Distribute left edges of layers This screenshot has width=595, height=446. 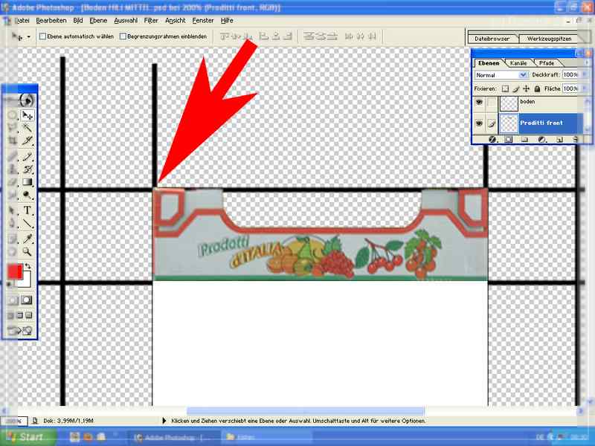point(349,36)
